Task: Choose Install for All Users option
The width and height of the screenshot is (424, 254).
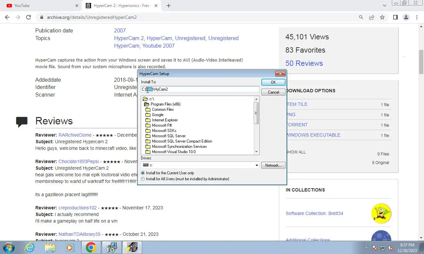Action: [185, 179]
